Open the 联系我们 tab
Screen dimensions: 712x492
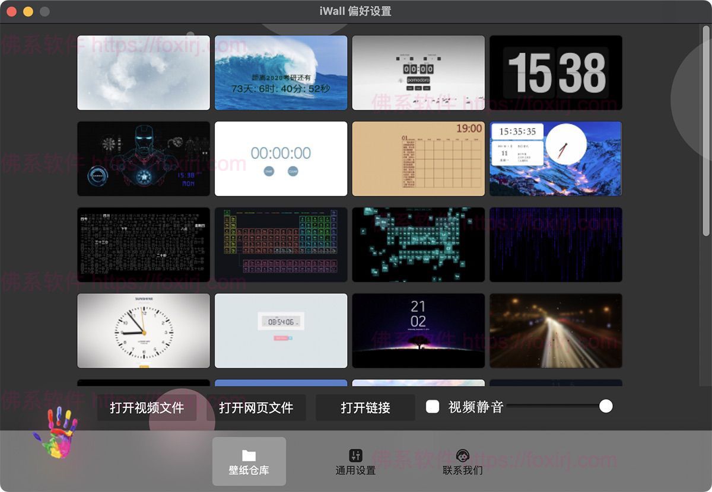462,461
